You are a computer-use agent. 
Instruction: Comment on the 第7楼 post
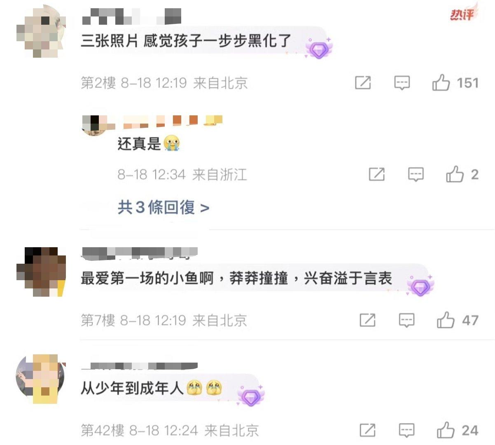(406, 320)
